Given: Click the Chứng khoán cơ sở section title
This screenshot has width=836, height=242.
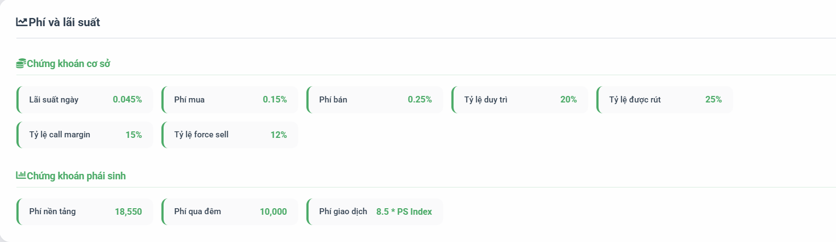Looking at the screenshot, I should tap(68, 64).
